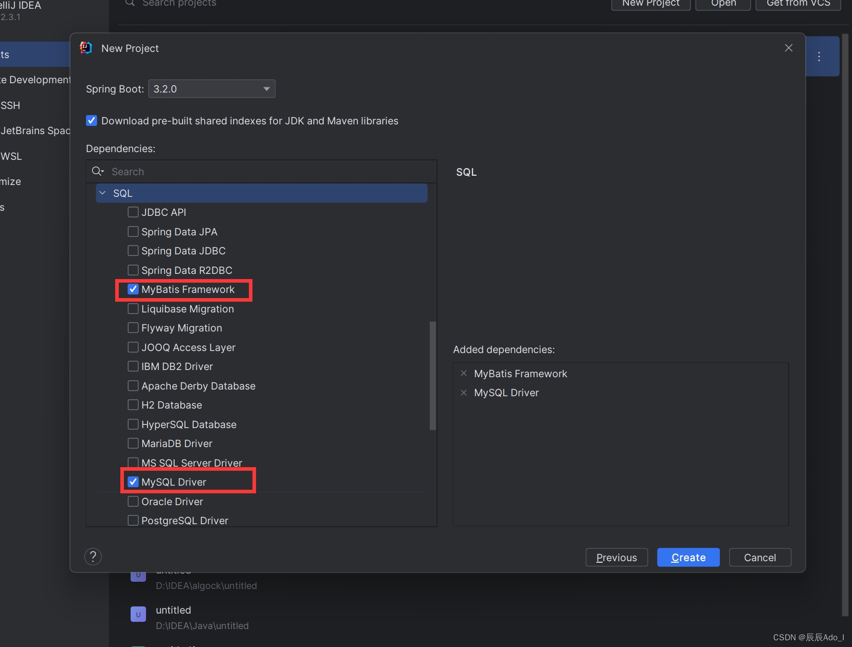Click the IntelliJ logo in New Project title
This screenshot has width=852, height=647.
86,48
